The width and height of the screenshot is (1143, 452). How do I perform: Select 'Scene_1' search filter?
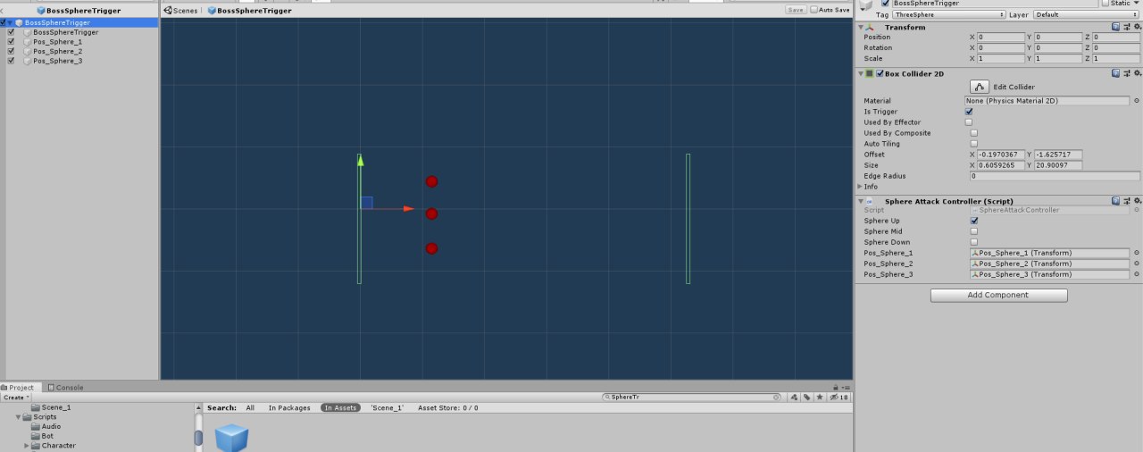click(x=387, y=408)
